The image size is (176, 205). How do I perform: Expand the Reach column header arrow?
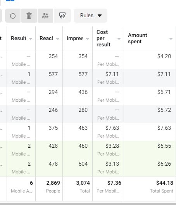[58, 39]
